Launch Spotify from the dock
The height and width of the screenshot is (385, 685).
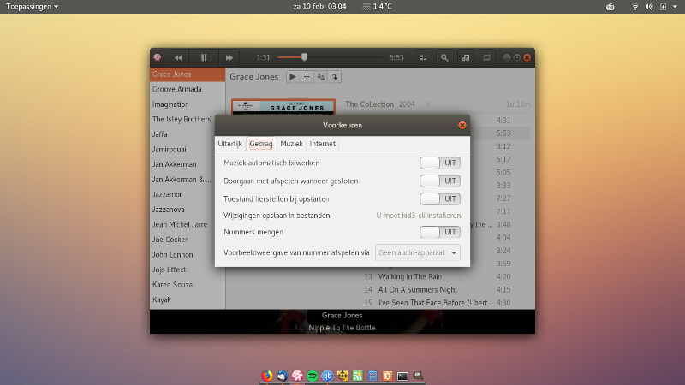(x=313, y=376)
